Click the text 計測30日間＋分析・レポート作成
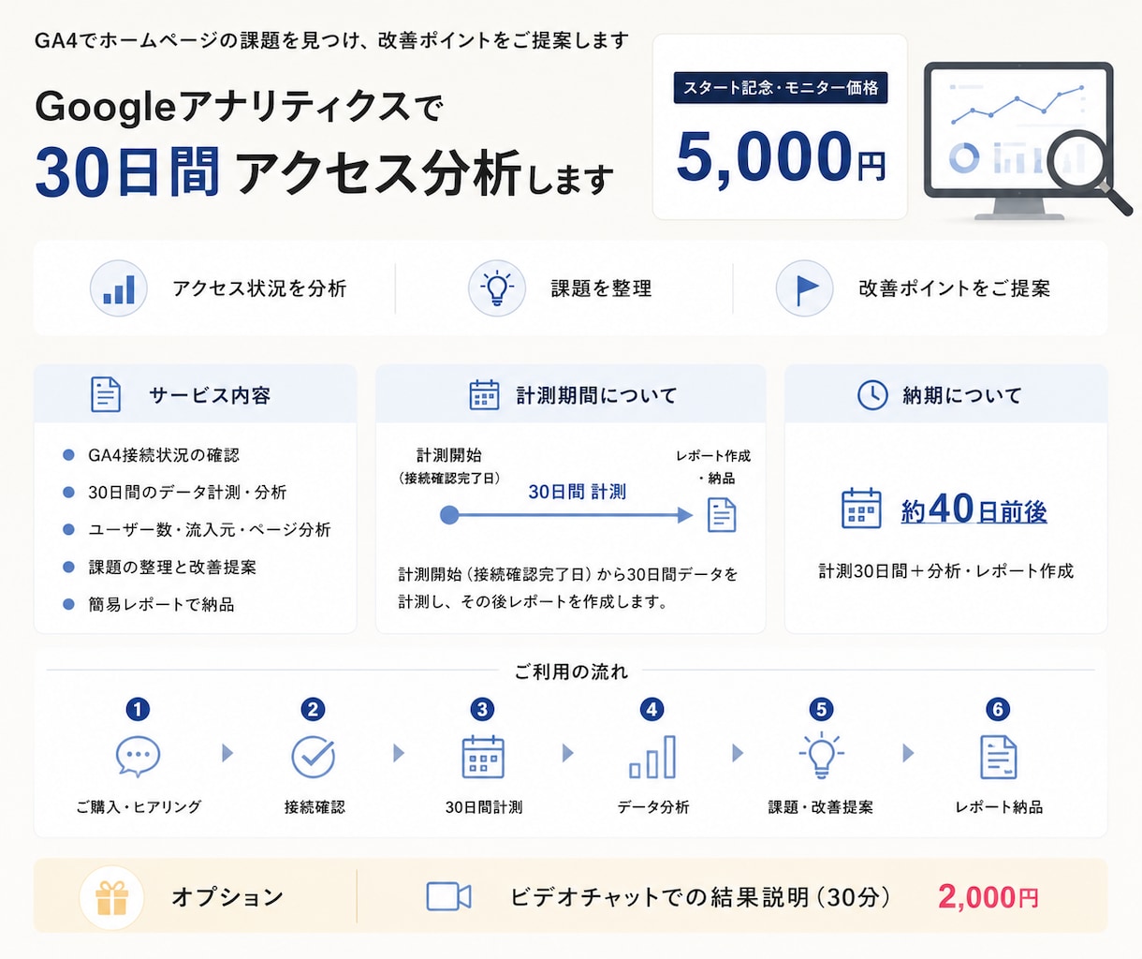 pos(945,571)
